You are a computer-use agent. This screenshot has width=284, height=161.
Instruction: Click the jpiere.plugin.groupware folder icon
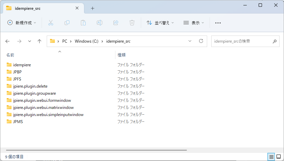coord(9,93)
